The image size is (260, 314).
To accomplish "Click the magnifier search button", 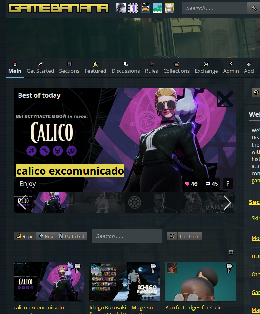I will coord(254,8).
